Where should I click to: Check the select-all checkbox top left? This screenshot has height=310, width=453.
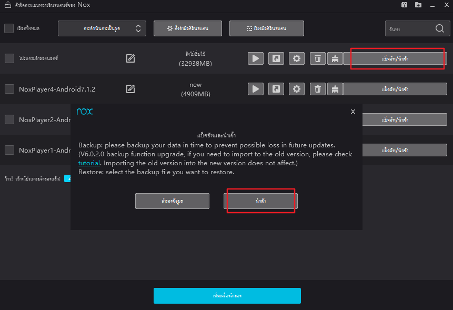[x=8, y=28]
